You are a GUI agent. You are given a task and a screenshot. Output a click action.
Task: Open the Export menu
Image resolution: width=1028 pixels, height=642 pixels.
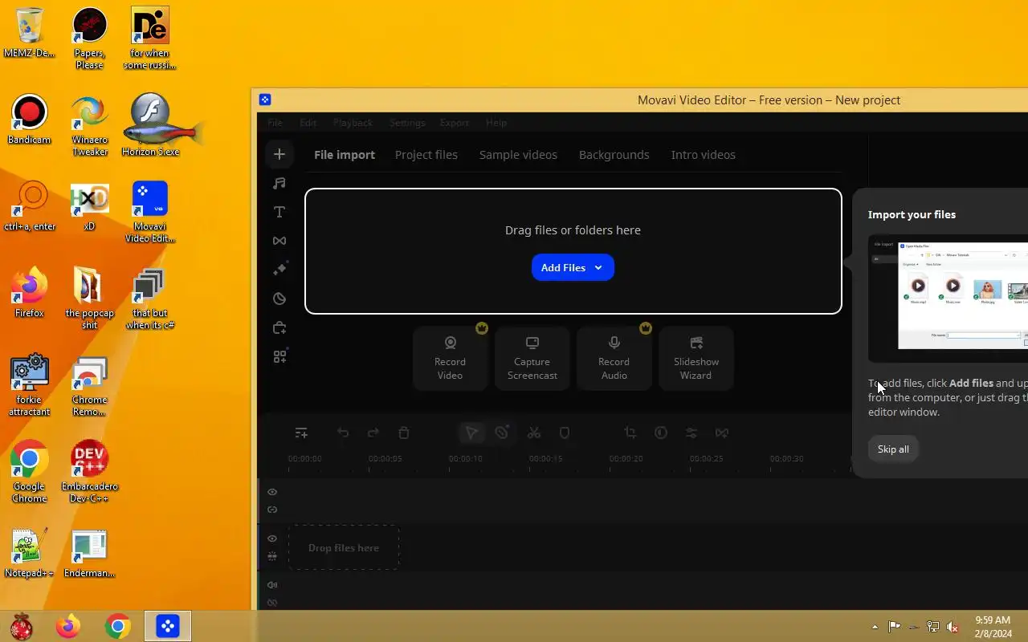[x=454, y=123]
